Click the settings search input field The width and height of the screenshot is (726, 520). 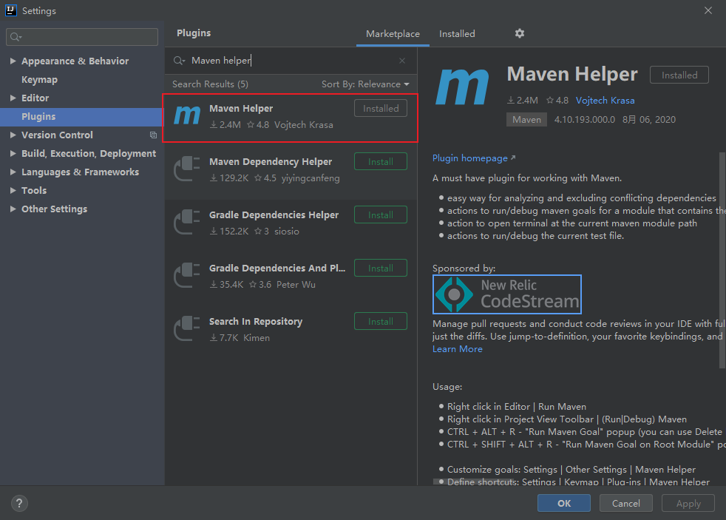point(82,37)
